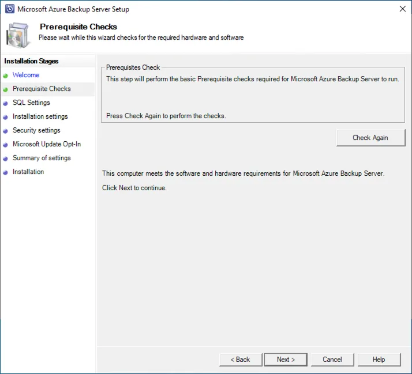Click the bullet next to Security settings
Image resolution: width=412 pixels, height=374 pixels.
6,131
